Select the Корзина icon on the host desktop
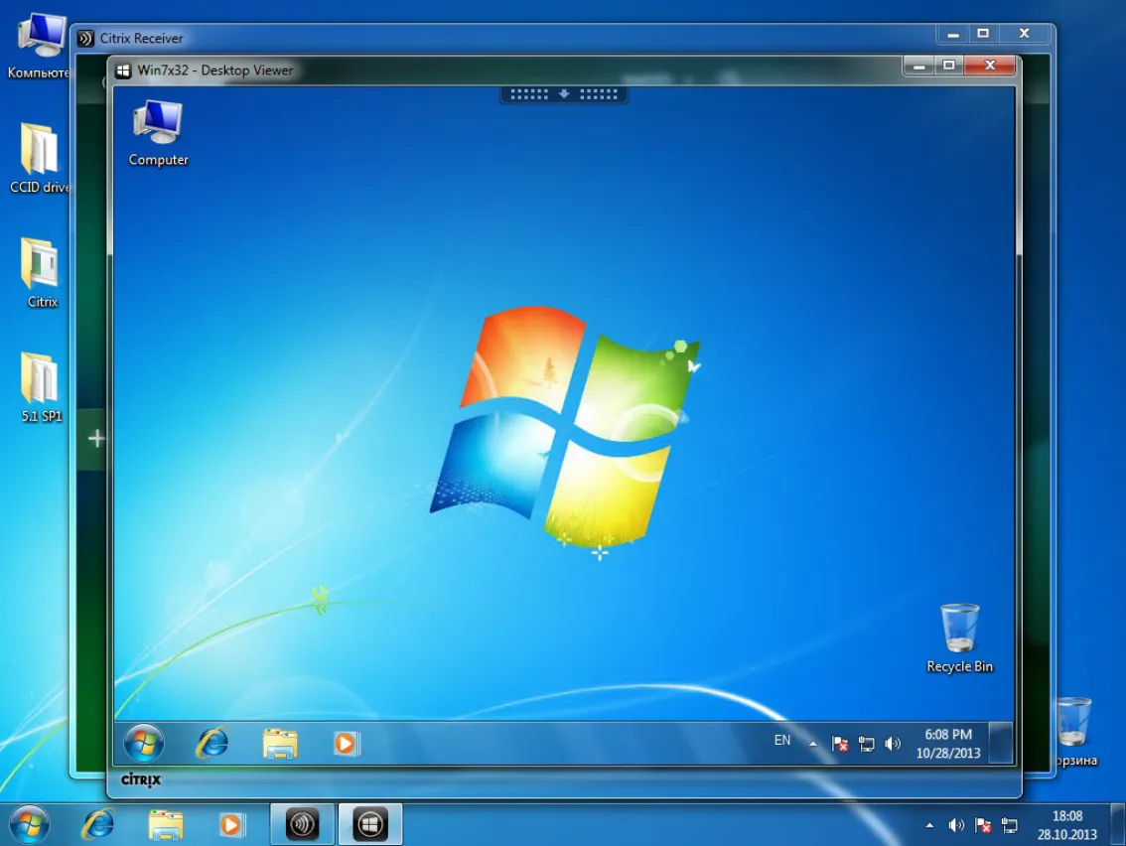Screen dimensions: 1126x846 [x=1074, y=731]
